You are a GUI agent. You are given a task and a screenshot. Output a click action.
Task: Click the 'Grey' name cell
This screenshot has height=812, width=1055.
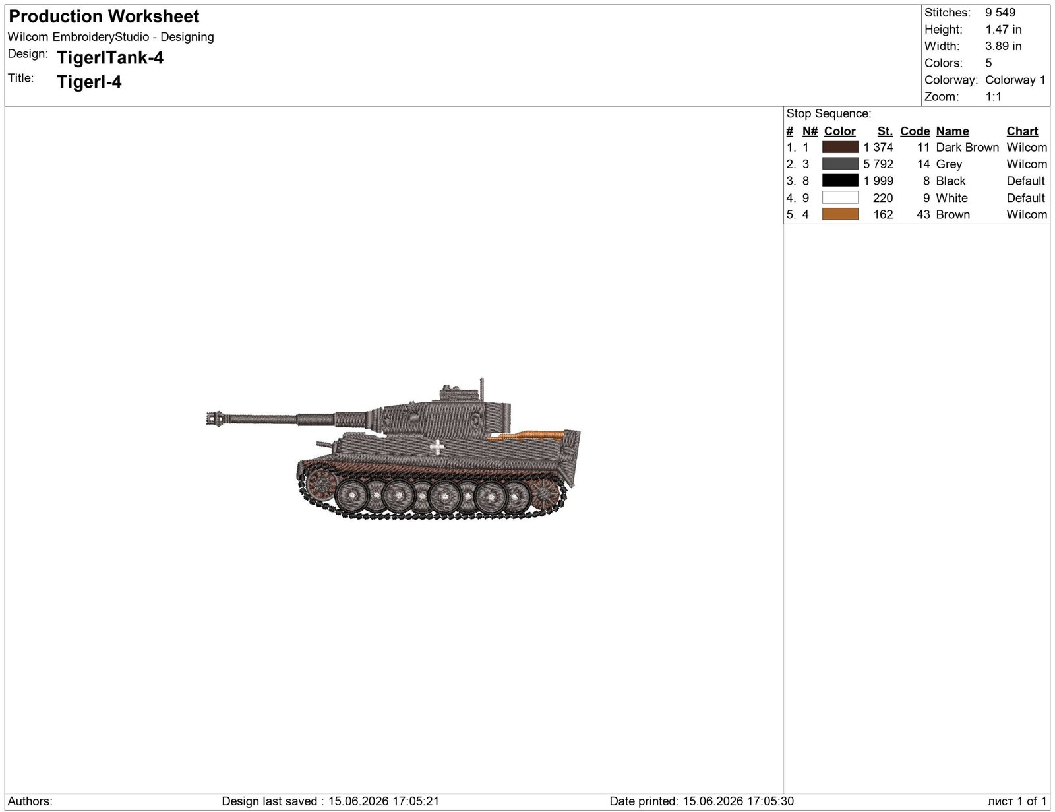[949, 164]
